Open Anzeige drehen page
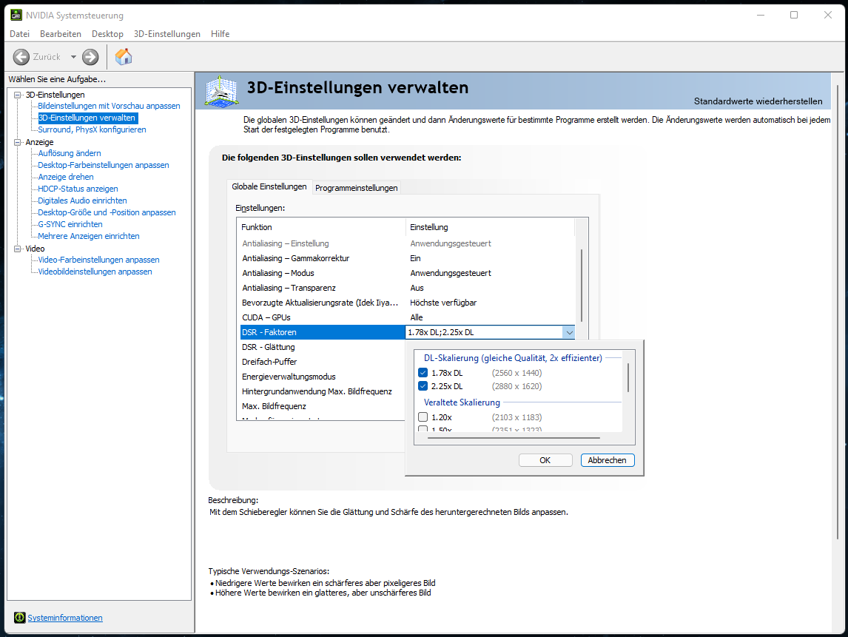Viewport: 848px width, 637px height. (x=65, y=177)
